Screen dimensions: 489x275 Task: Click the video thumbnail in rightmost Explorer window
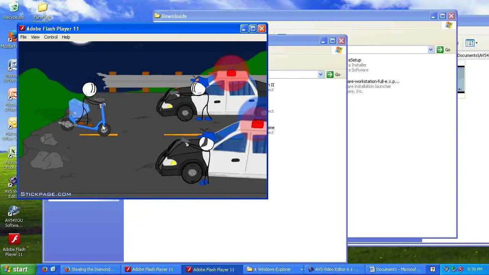coord(461,80)
